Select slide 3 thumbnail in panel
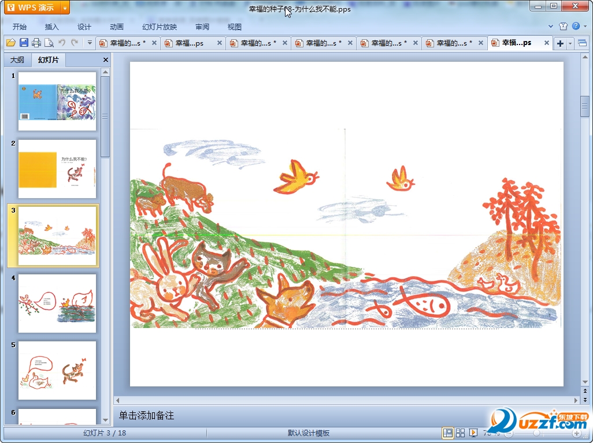 [57, 236]
